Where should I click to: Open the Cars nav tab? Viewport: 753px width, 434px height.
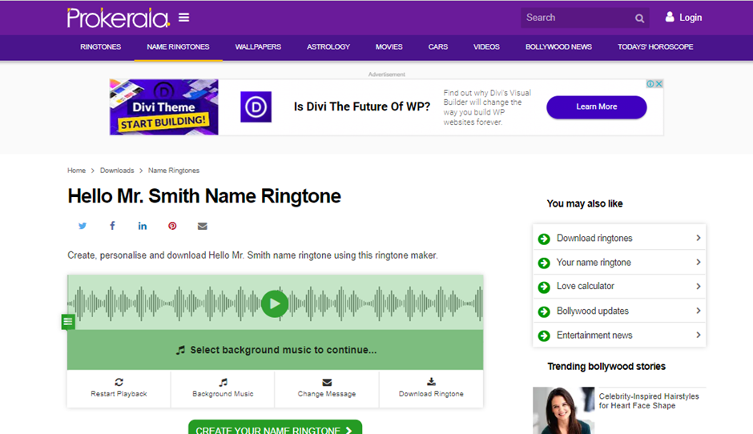438,47
